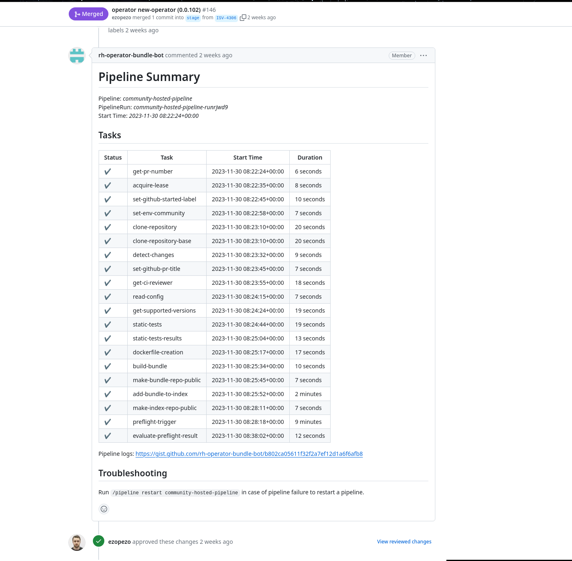572x561 pixels.
Task: Click the Troubleshooting heading
Action: click(133, 473)
